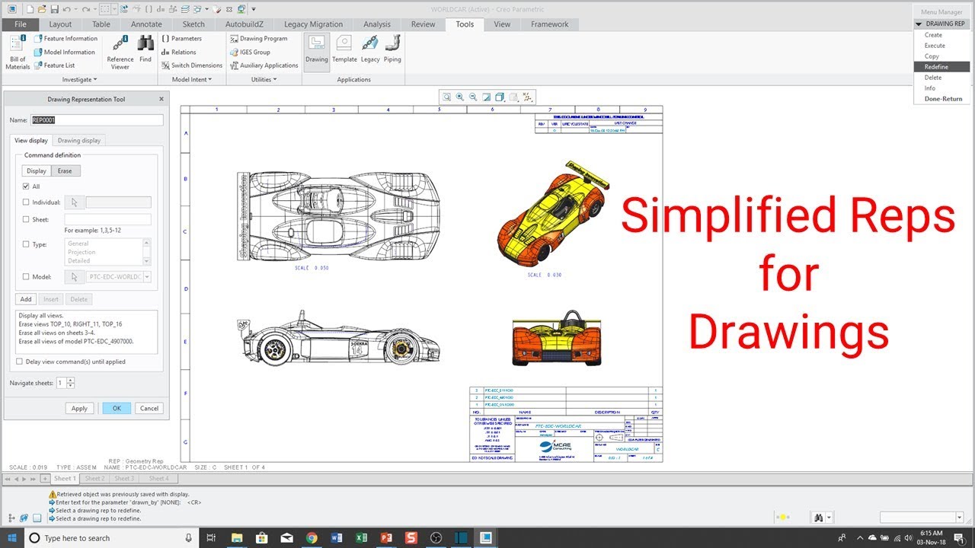Choose Redefine in the Menu Manager
975x548 pixels.
(x=941, y=67)
